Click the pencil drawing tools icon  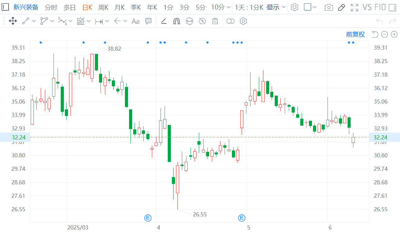click(341, 7)
